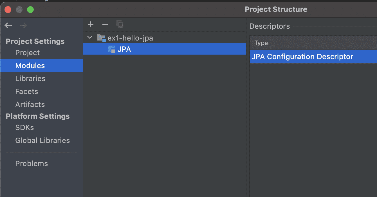
Task: Remove selected item with minus icon
Action: pos(105,24)
